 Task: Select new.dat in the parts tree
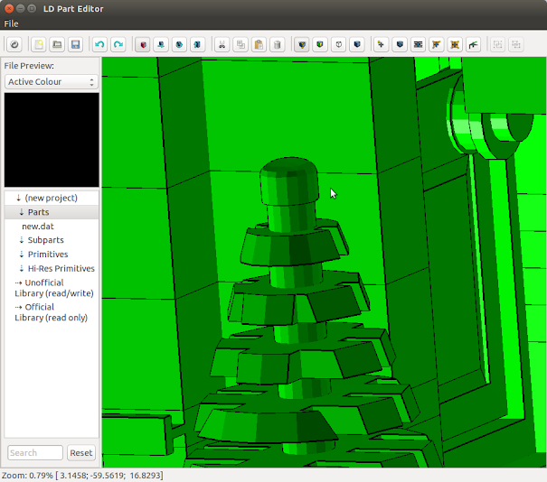pos(38,226)
